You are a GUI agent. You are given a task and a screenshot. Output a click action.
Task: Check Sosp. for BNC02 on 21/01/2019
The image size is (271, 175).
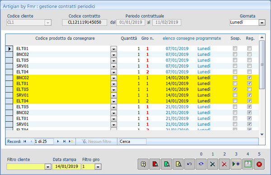click(235, 112)
